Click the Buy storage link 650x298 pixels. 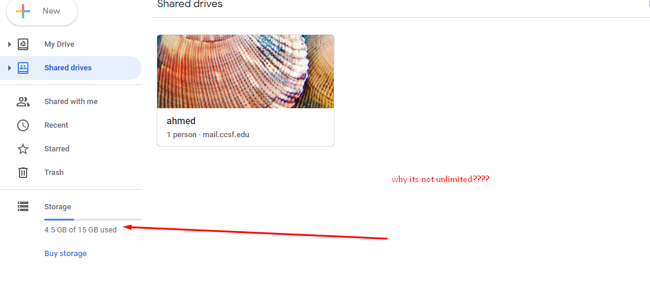pos(66,254)
